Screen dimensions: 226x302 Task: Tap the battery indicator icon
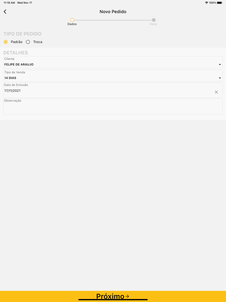click(x=220, y=3)
